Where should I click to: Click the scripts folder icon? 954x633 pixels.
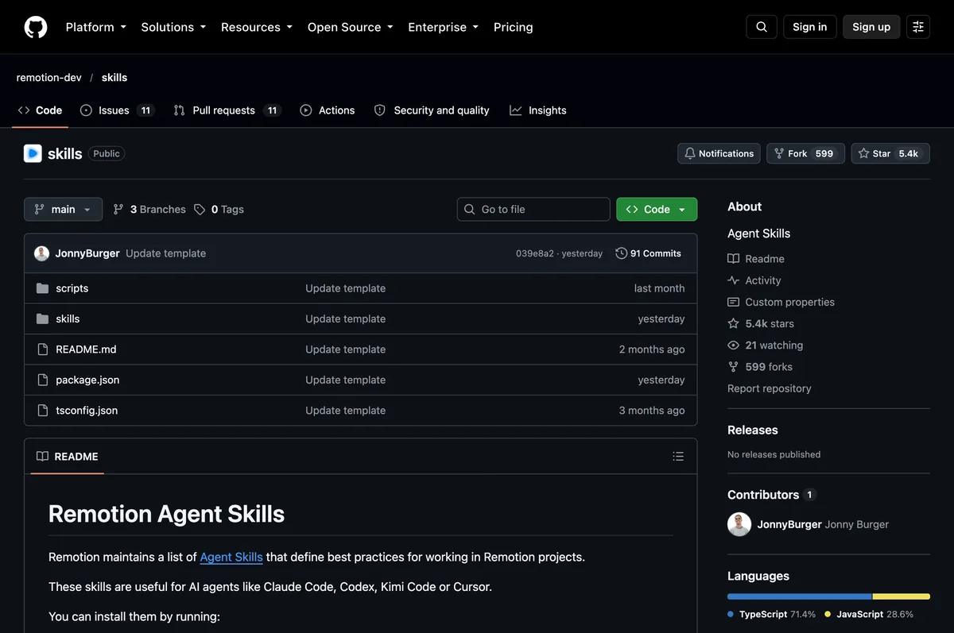click(x=43, y=288)
